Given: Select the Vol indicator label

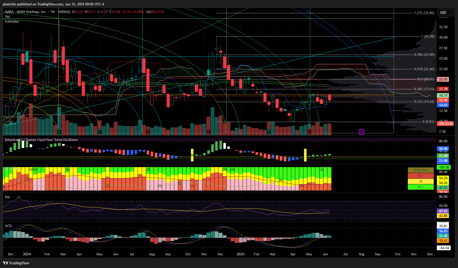Looking at the screenshot, I should click(7, 17).
